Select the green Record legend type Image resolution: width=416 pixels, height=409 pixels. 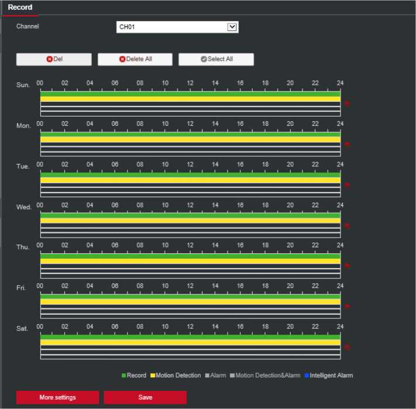click(x=133, y=375)
